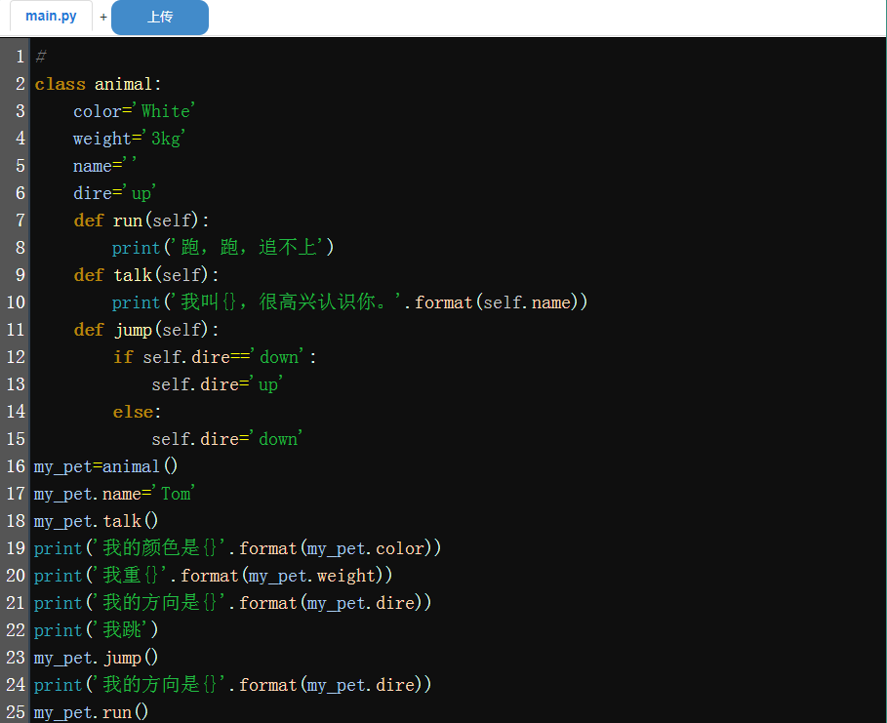Click the 'def run(self):' line
This screenshot has width=887, height=723.
click(141, 221)
